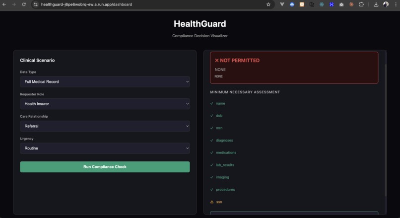Click the checkmark next to procedures

[x=212, y=189]
